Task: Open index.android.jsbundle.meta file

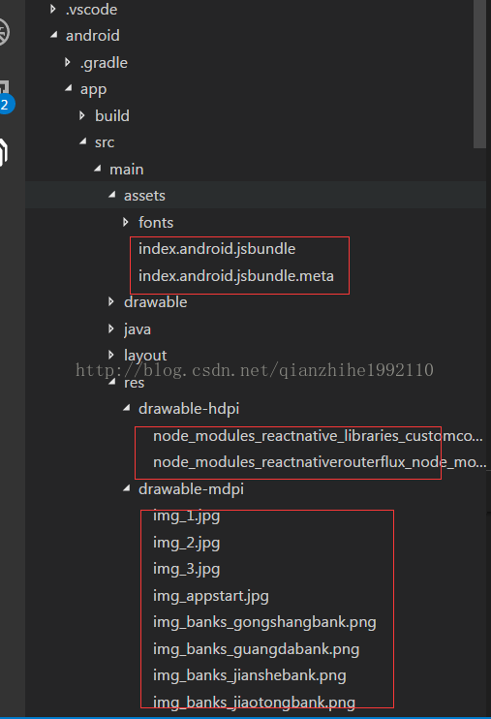Action: 236,275
